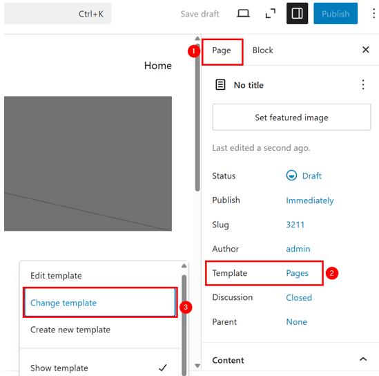Click the Parent label text
This screenshot has height=376, width=379.
pos(224,322)
